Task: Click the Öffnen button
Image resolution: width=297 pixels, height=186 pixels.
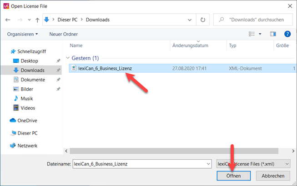Action: coord(233,176)
